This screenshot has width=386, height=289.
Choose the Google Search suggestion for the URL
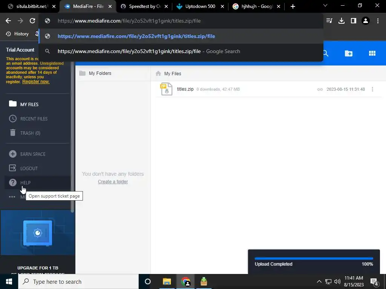pos(181,51)
